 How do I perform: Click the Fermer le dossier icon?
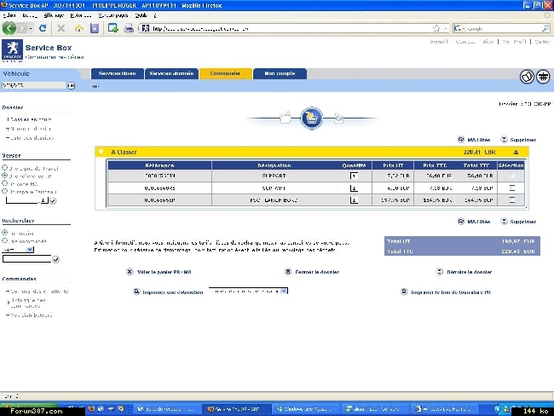tap(288, 272)
